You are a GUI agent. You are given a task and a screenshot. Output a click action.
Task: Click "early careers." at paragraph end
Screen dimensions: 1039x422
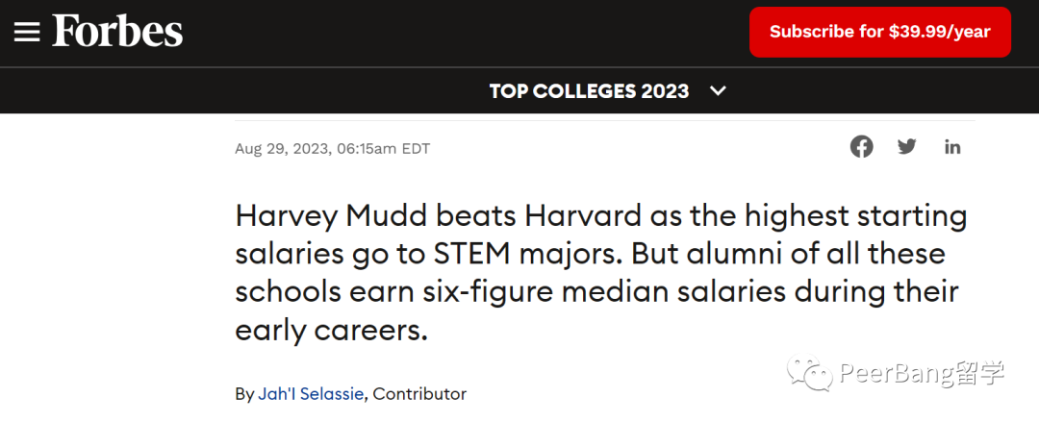[x=331, y=332]
